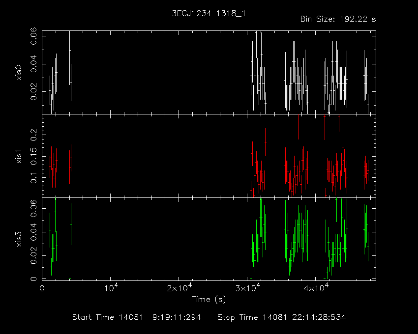Screen dimensions: 418x334
Task: Click the 0.1 tick label on xis1 panel
Action: click(x=33, y=178)
